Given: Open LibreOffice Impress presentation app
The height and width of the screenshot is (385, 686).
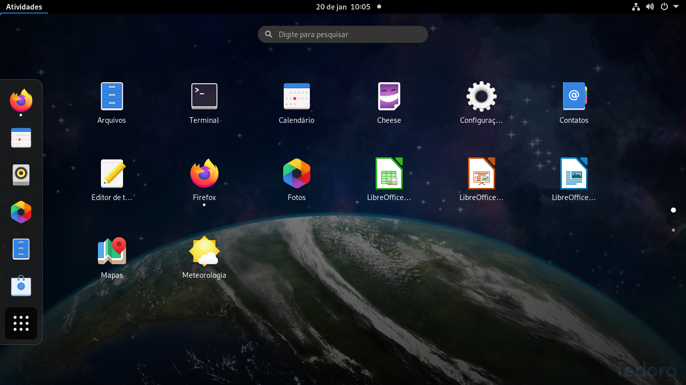Looking at the screenshot, I should pyautogui.click(x=482, y=174).
